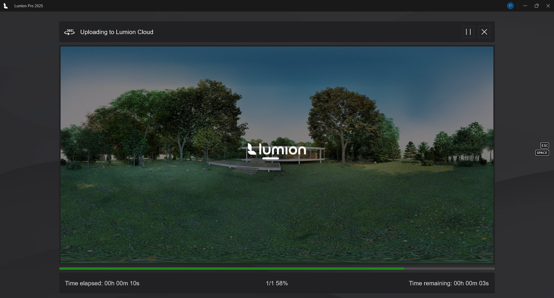The height and width of the screenshot is (298, 554).
Task: Click the 360° panorama icon beside the dialog title
Action: click(x=69, y=32)
